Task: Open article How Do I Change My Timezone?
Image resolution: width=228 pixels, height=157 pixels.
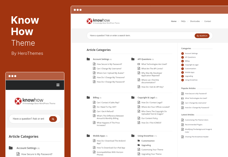Action: 111,77
